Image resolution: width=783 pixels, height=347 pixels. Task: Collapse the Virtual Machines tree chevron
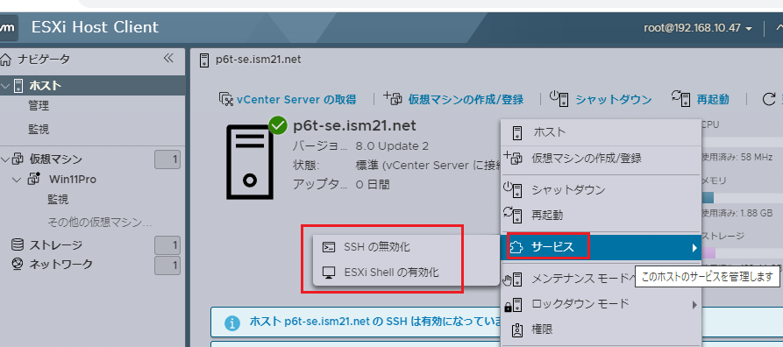(5, 159)
